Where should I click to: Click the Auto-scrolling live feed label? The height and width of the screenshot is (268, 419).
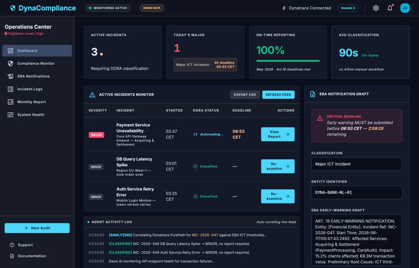tap(276, 222)
